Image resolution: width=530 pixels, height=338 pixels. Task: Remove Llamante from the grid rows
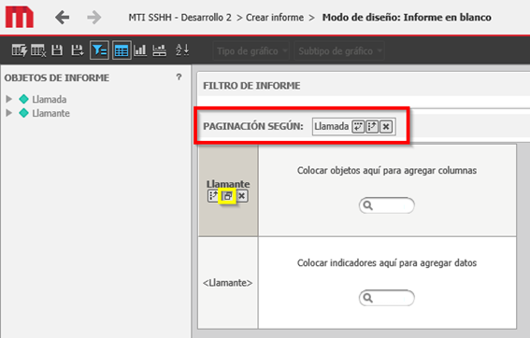(x=242, y=196)
